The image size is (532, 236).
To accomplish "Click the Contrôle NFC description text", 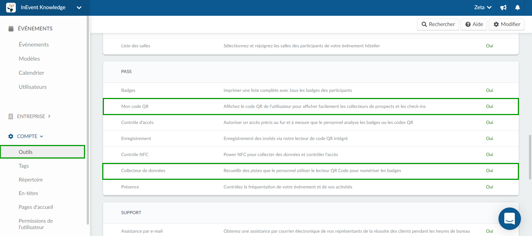I will (x=281, y=155).
